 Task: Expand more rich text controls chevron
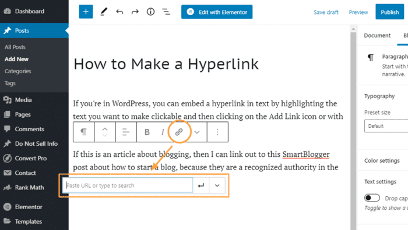tap(197, 132)
